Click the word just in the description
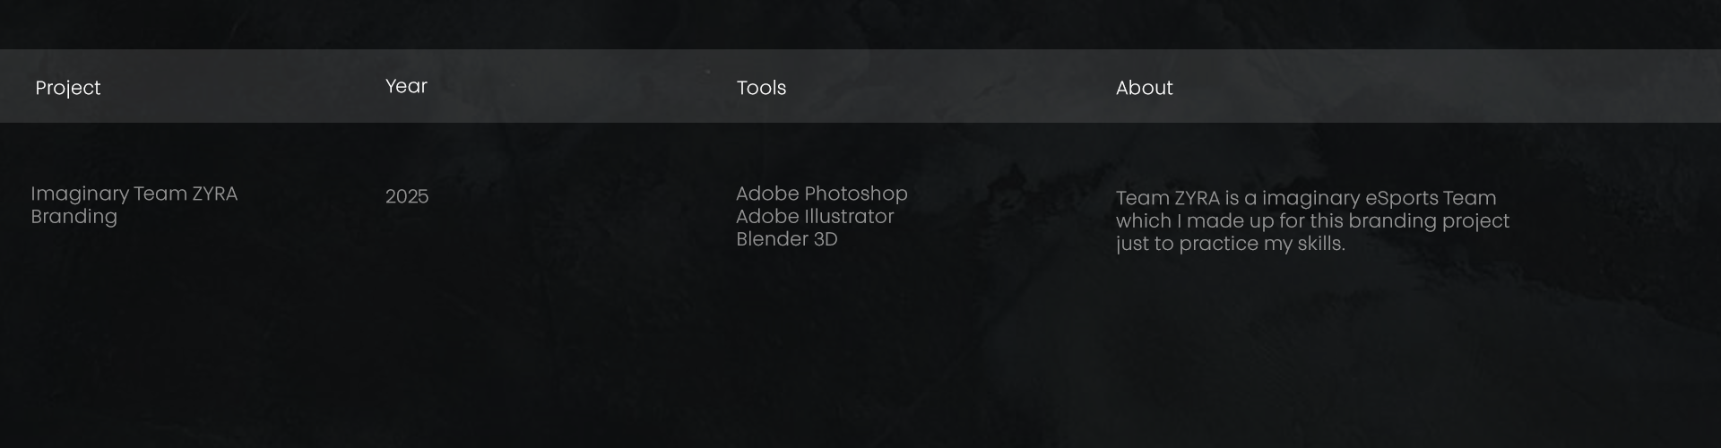This screenshot has height=448, width=1721. [1130, 244]
